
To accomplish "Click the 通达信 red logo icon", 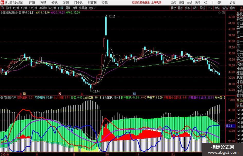I will click(x=2, y=3).
